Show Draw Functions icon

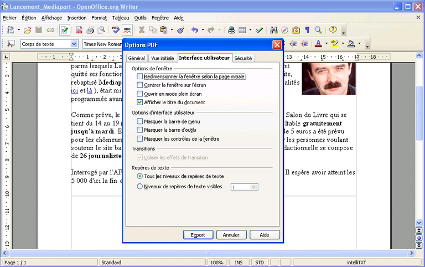tap(259, 30)
